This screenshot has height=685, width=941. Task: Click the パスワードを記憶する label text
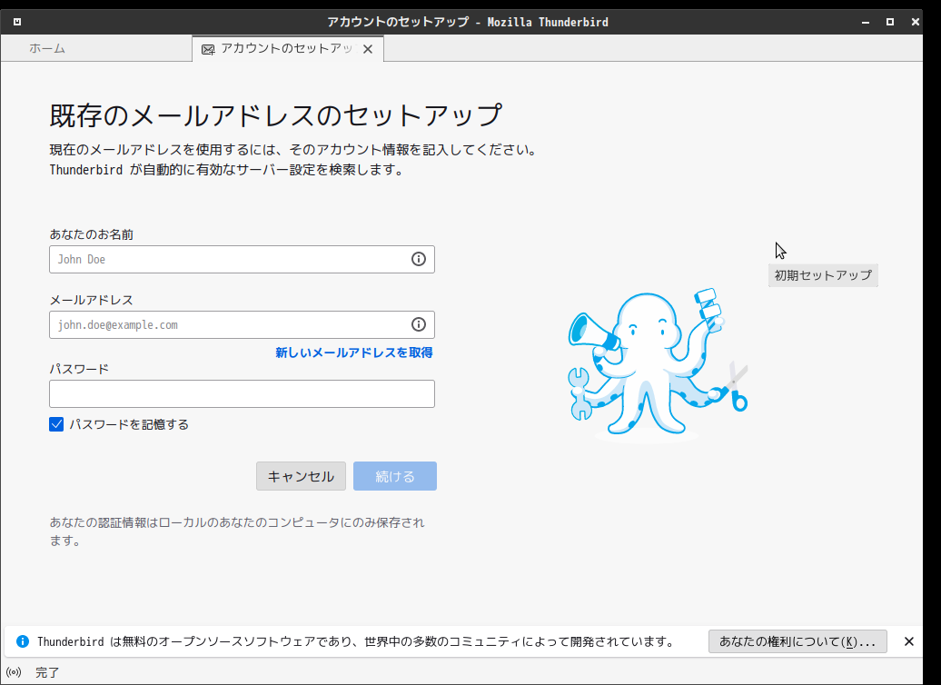129,424
